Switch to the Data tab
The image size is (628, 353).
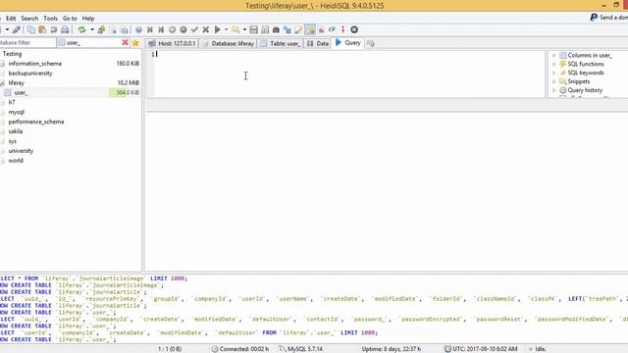(x=318, y=43)
